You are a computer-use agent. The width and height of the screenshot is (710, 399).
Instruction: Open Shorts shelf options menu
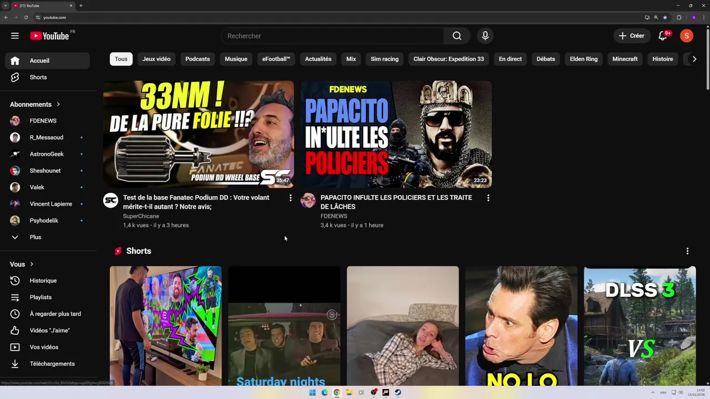[687, 251]
